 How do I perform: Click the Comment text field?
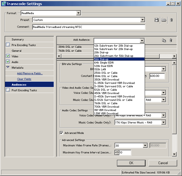[x=89, y=27]
